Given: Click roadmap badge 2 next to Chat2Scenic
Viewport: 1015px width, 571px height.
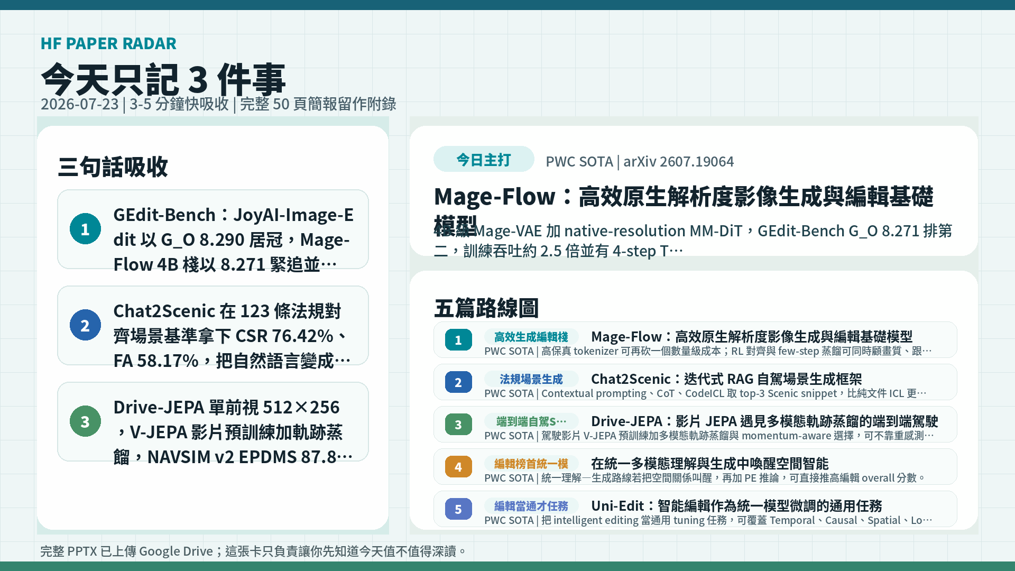Looking at the screenshot, I should [x=458, y=382].
